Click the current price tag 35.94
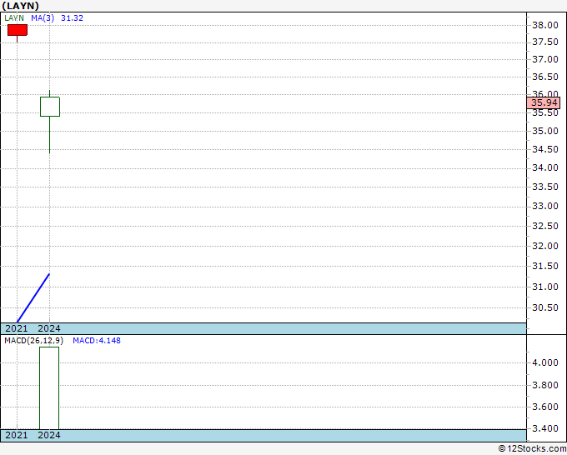Image resolution: width=567 pixels, height=455 pixels. coord(544,102)
